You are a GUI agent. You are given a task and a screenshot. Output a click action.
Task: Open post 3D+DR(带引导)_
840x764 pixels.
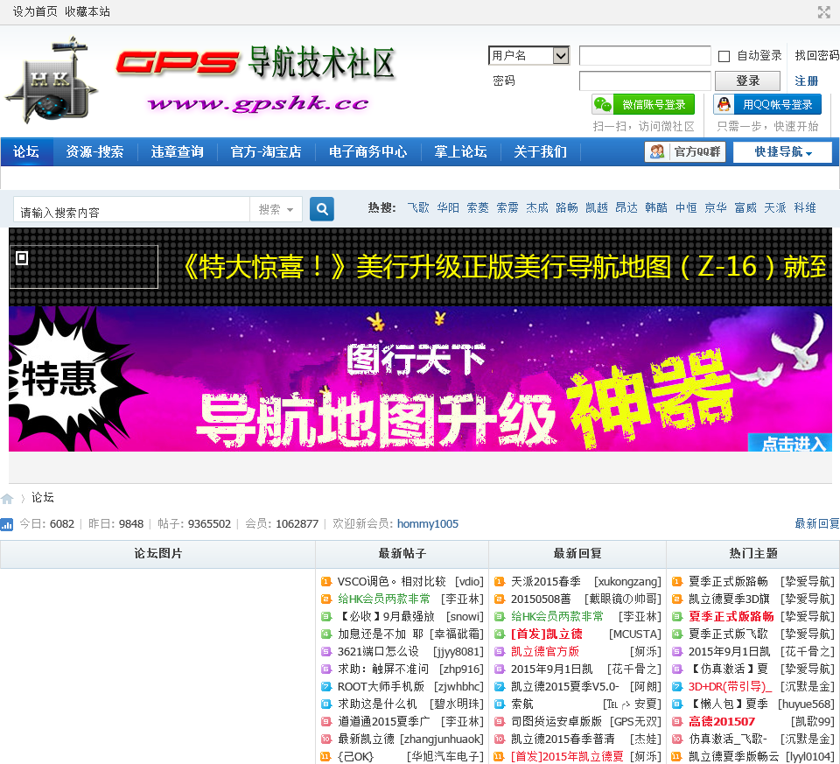[730, 687]
